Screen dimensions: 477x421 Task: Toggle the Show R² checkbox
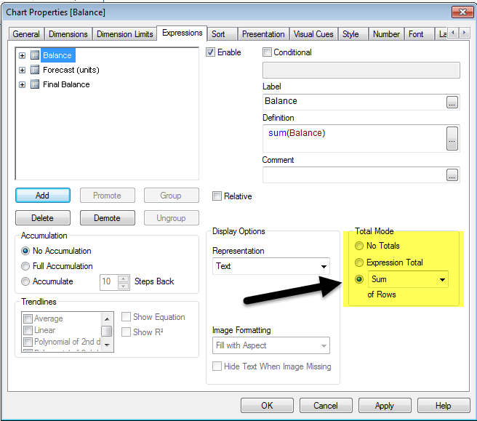coord(126,332)
